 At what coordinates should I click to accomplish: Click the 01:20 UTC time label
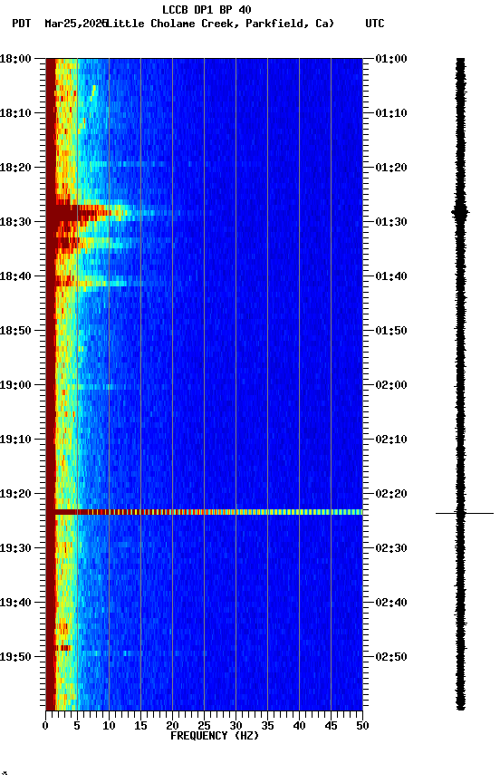tap(391, 168)
